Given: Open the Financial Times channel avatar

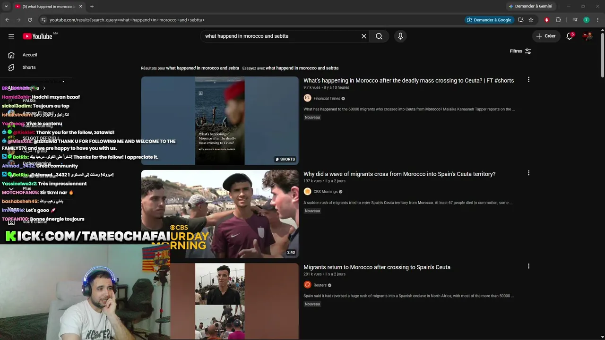Looking at the screenshot, I should click(307, 98).
